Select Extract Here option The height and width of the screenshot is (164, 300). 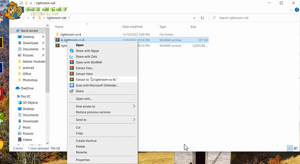(x=84, y=74)
